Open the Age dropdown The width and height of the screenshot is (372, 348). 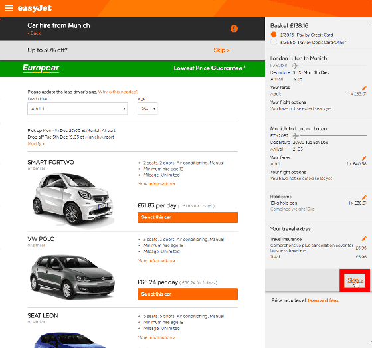pyautogui.click(x=147, y=109)
